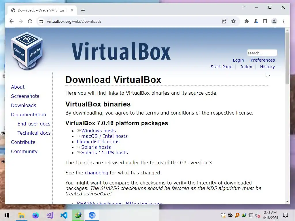This screenshot has height=221, width=295.
Task: Download the Solaris 11 IPS hosts package
Action: (x=104, y=153)
